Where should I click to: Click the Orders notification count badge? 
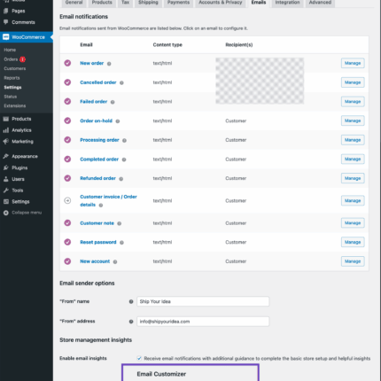pos(22,59)
